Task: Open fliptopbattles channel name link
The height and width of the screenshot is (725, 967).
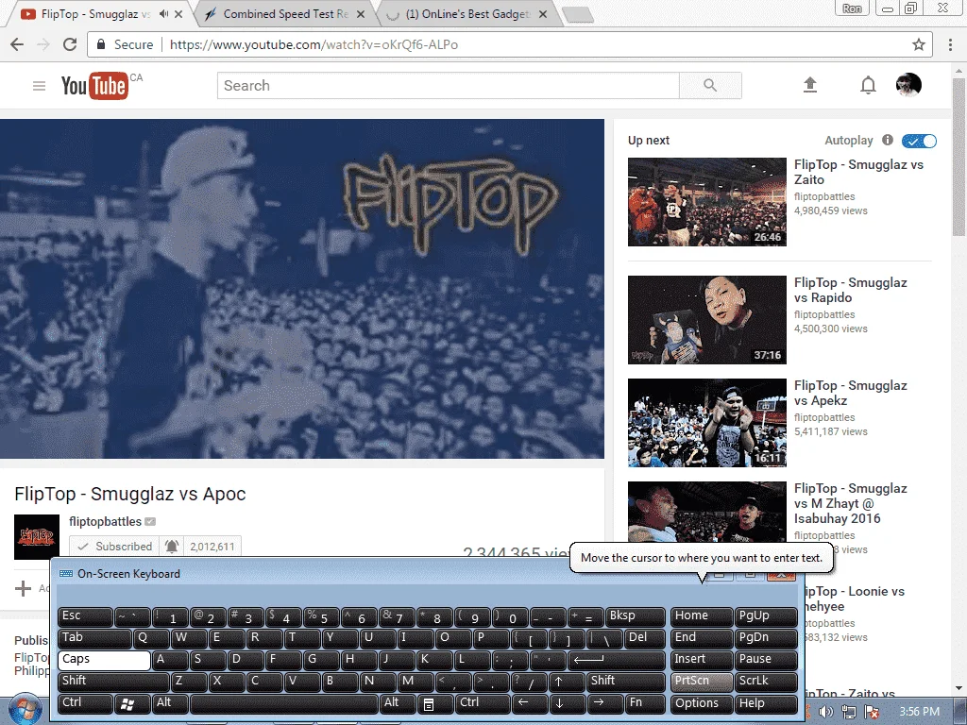Action: coord(106,521)
